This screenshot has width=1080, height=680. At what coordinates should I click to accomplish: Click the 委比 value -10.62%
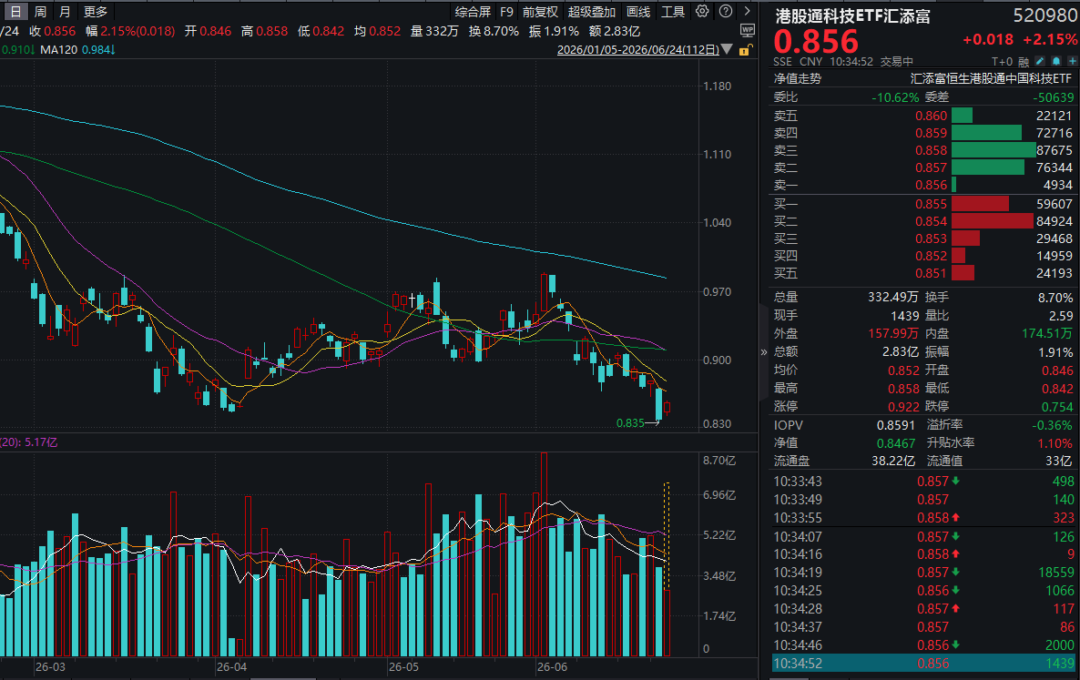tap(895, 97)
